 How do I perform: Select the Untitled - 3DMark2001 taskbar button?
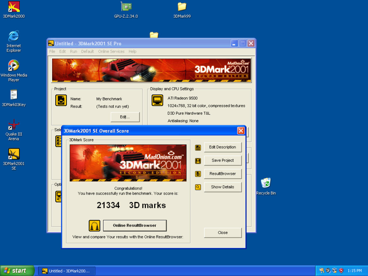67,271
